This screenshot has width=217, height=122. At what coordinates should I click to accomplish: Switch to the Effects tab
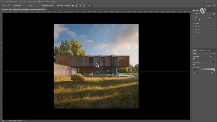[195, 50]
